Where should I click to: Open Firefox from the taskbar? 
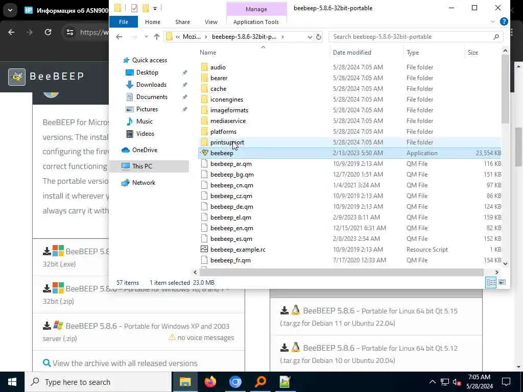coord(210,382)
